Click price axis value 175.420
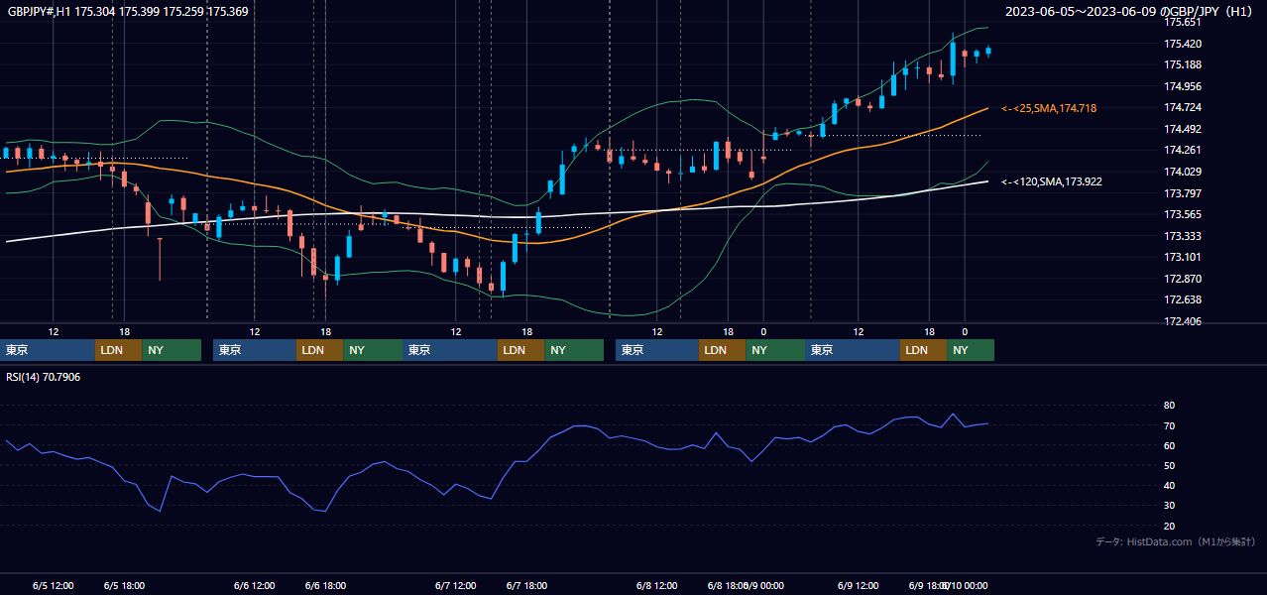 pyautogui.click(x=1183, y=44)
